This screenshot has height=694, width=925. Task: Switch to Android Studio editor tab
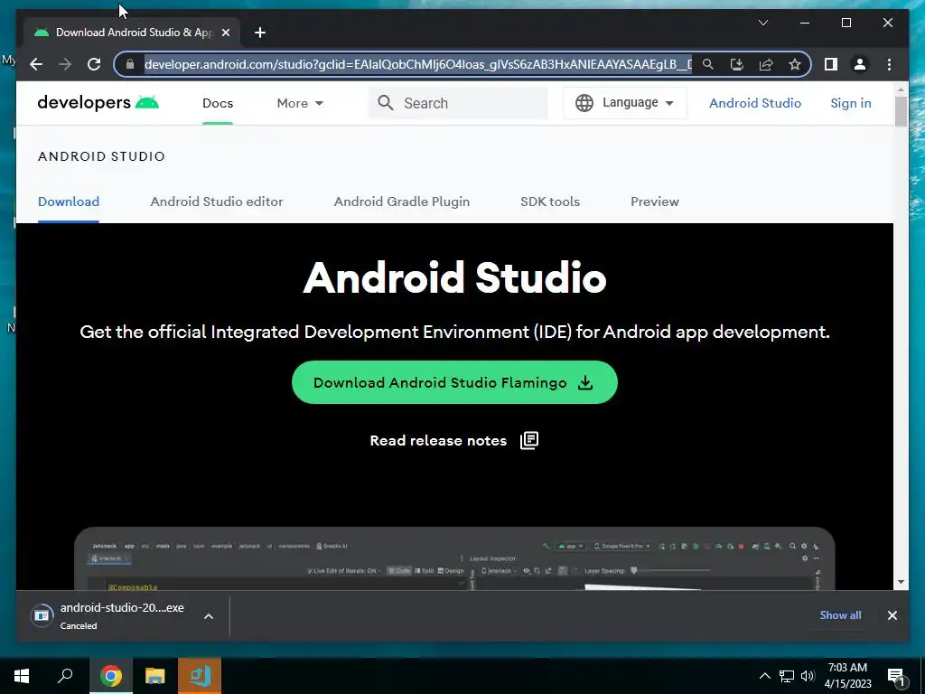point(217,202)
